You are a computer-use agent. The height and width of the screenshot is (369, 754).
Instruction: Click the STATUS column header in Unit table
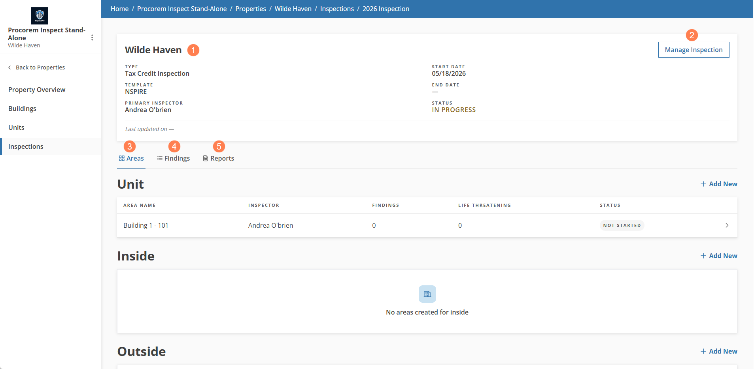(610, 205)
